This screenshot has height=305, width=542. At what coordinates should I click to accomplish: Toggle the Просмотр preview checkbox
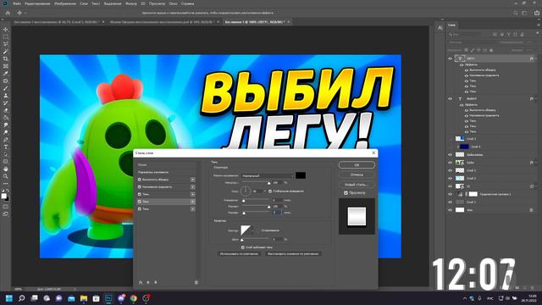pos(346,192)
